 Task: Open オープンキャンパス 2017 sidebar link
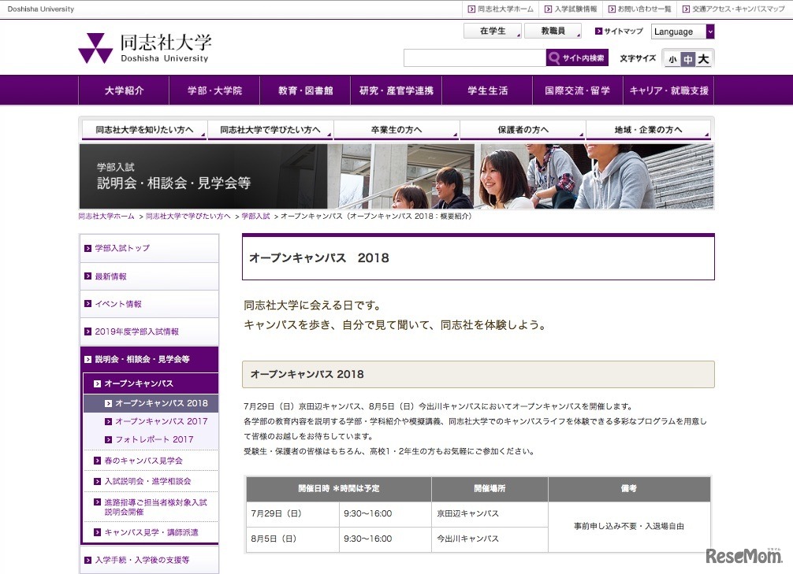(x=161, y=421)
